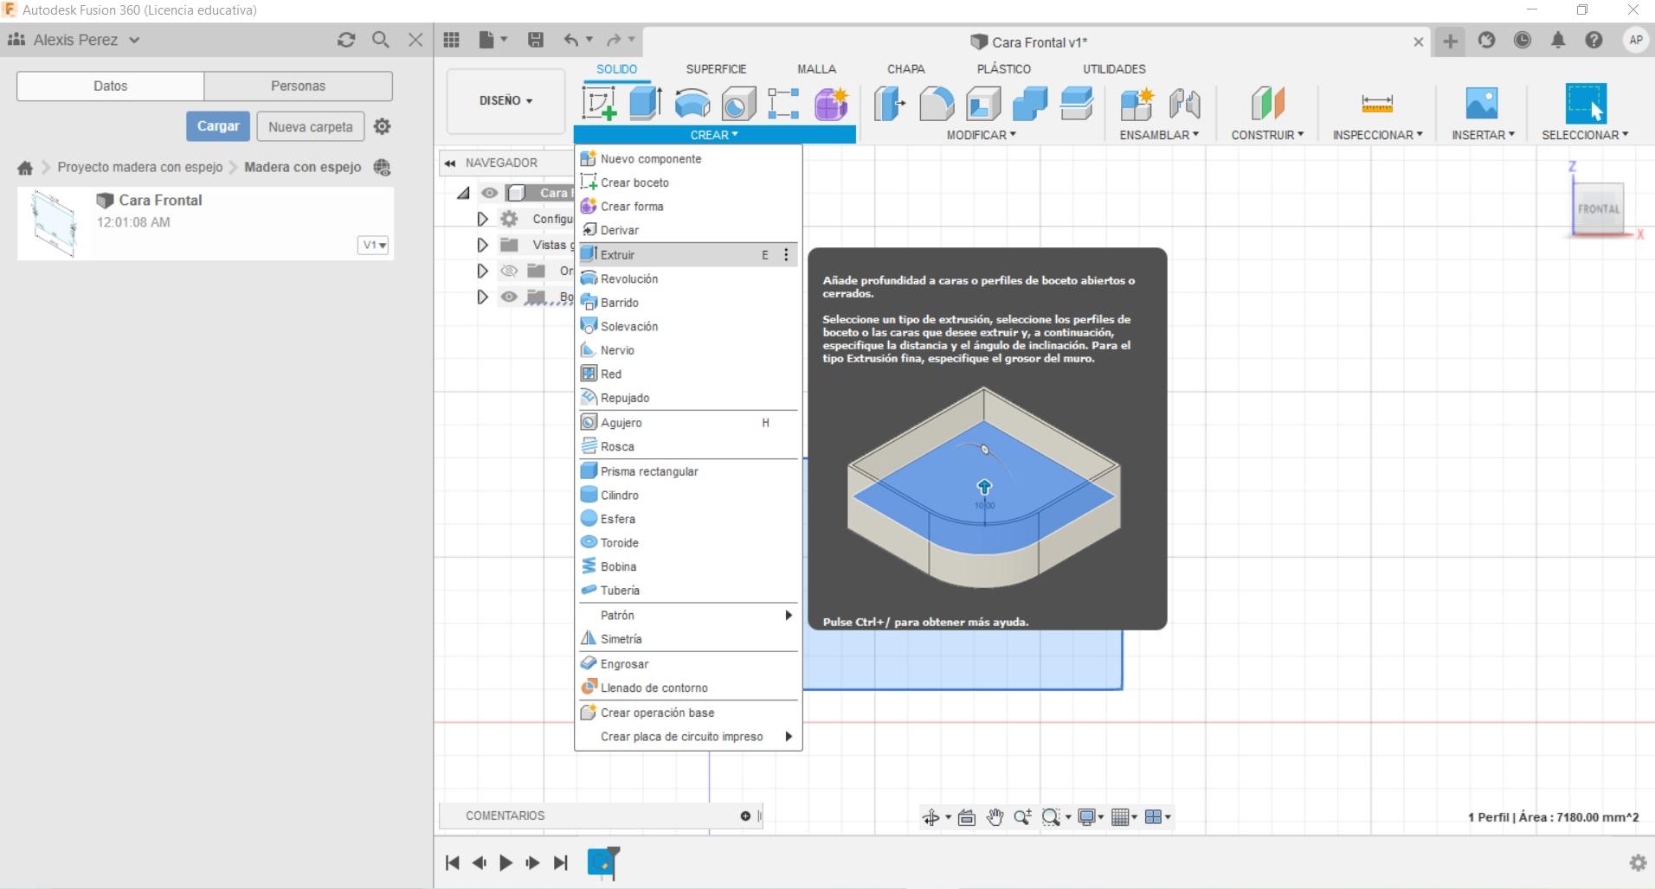Click the Cargar button
Screen dimensions: 1655x889
click(x=217, y=126)
